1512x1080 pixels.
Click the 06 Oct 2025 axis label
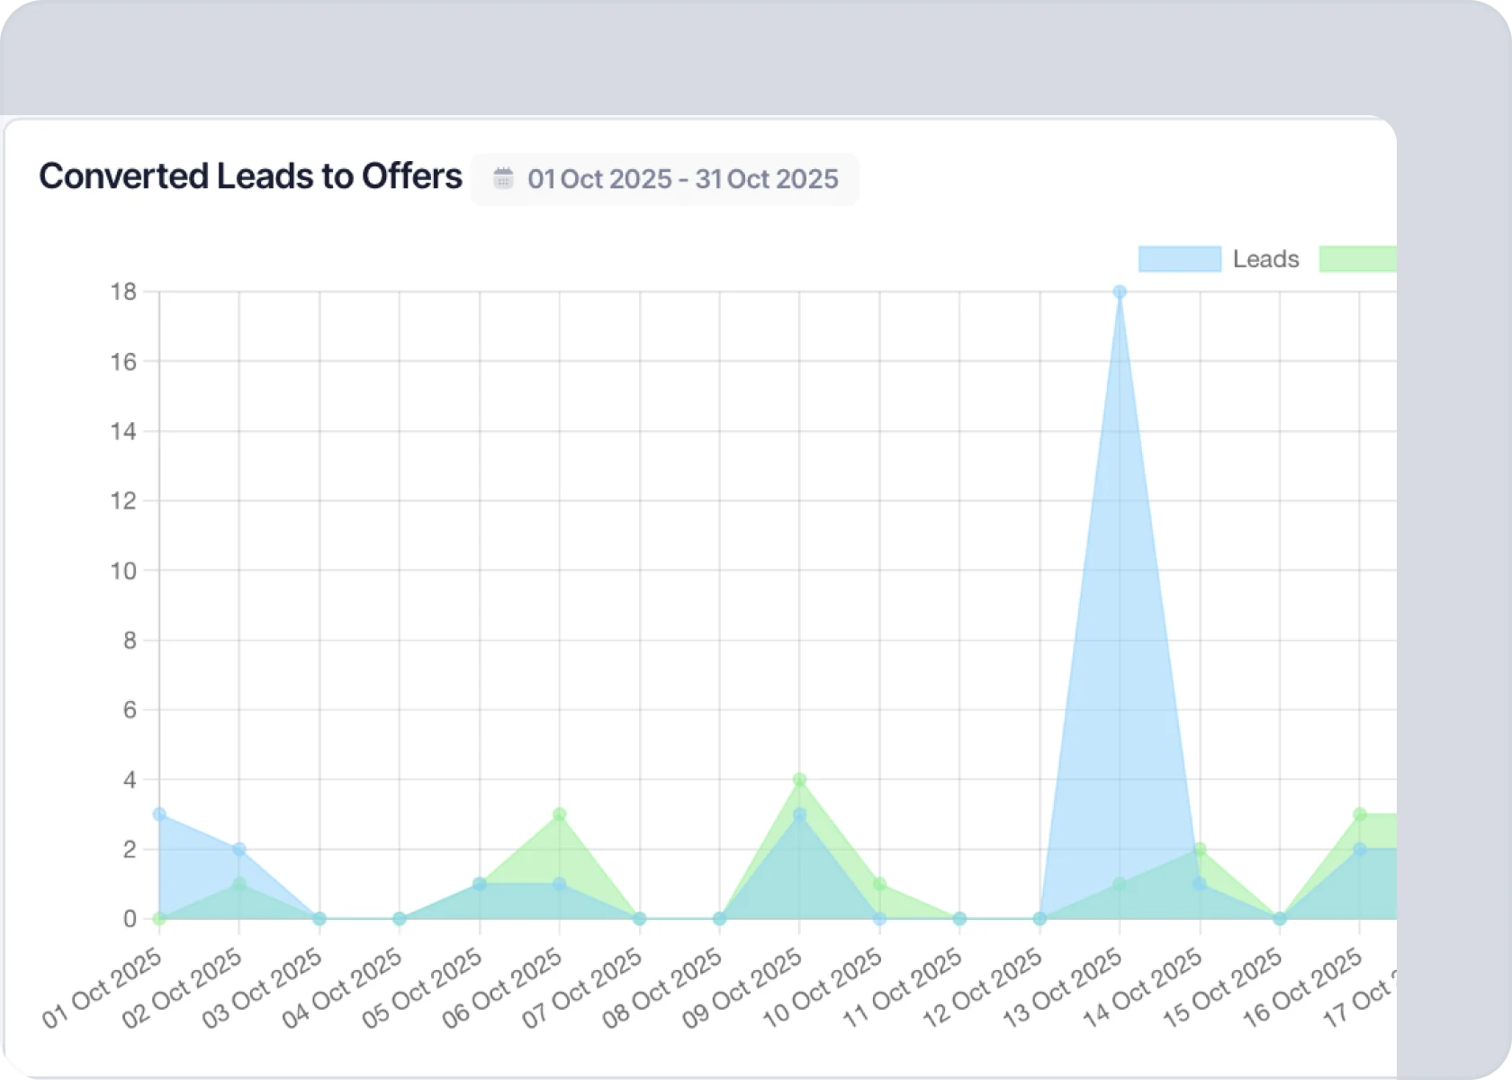coord(502,988)
